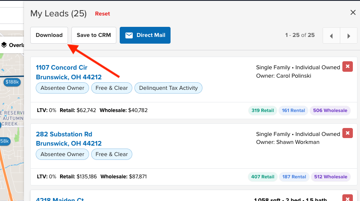Click the Download button

(x=49, y=35)
